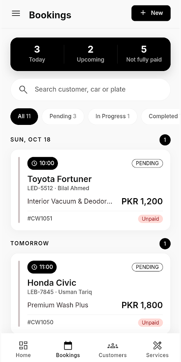The height and width of the screenshot is (362, 181).
Task: Tap the search magnifier icon
Action: pos(23,90)
